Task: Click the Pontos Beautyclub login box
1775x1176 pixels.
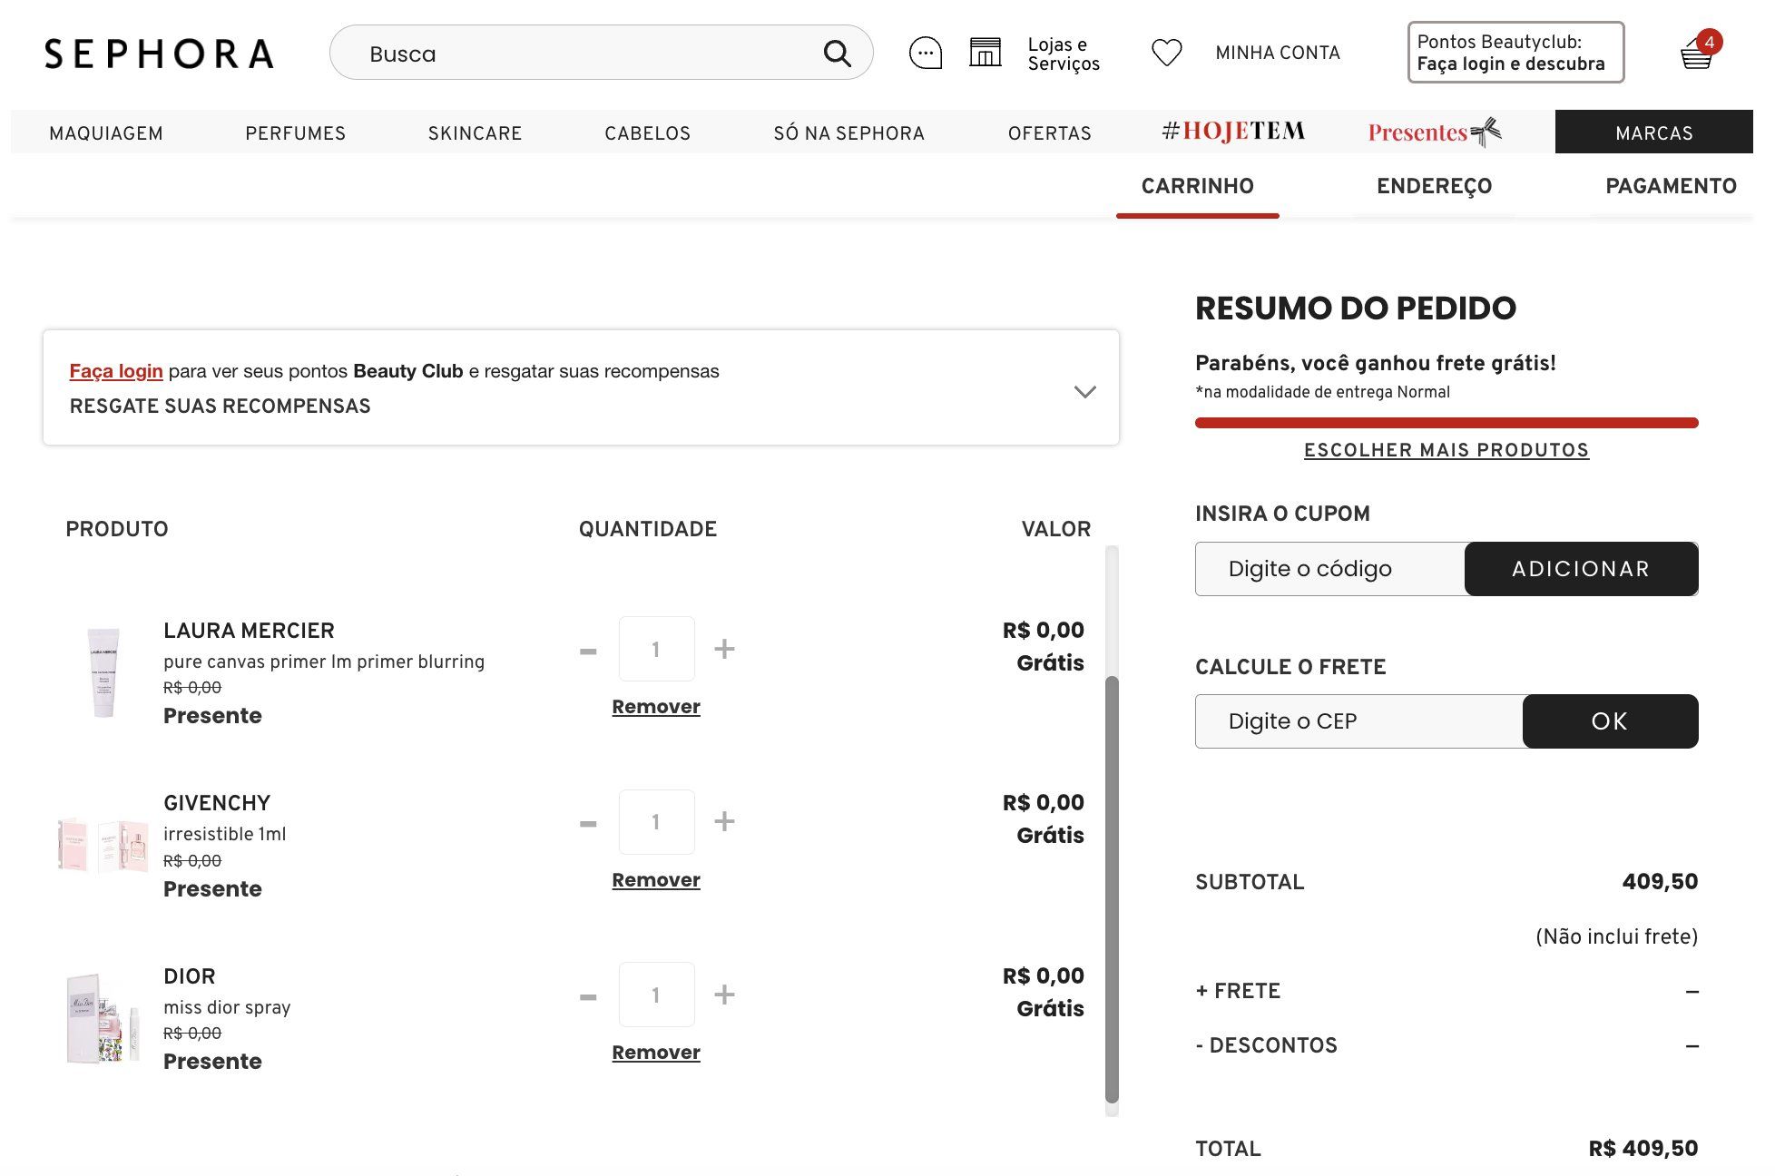Action: click(1515, 53)
